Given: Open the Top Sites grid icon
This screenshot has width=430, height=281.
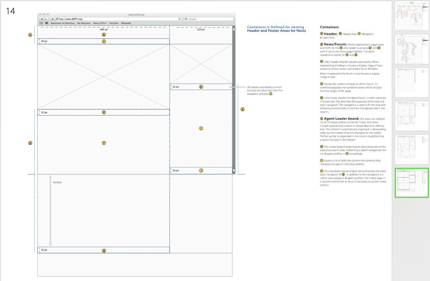Looking at the screenshot, I should [47, 23].
